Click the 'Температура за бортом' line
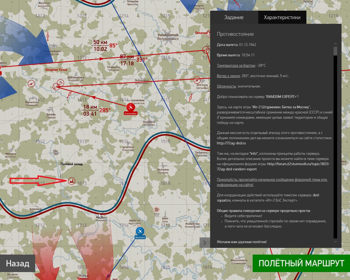Image resolution: width=350 pixels, height=280 pixels. pyautogui.click(x=241, y=65)
